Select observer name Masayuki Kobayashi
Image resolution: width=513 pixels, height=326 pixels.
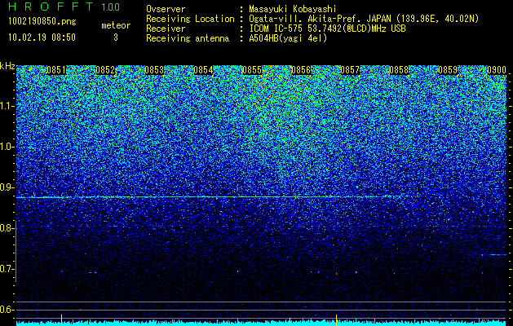(x=293, y=9)
